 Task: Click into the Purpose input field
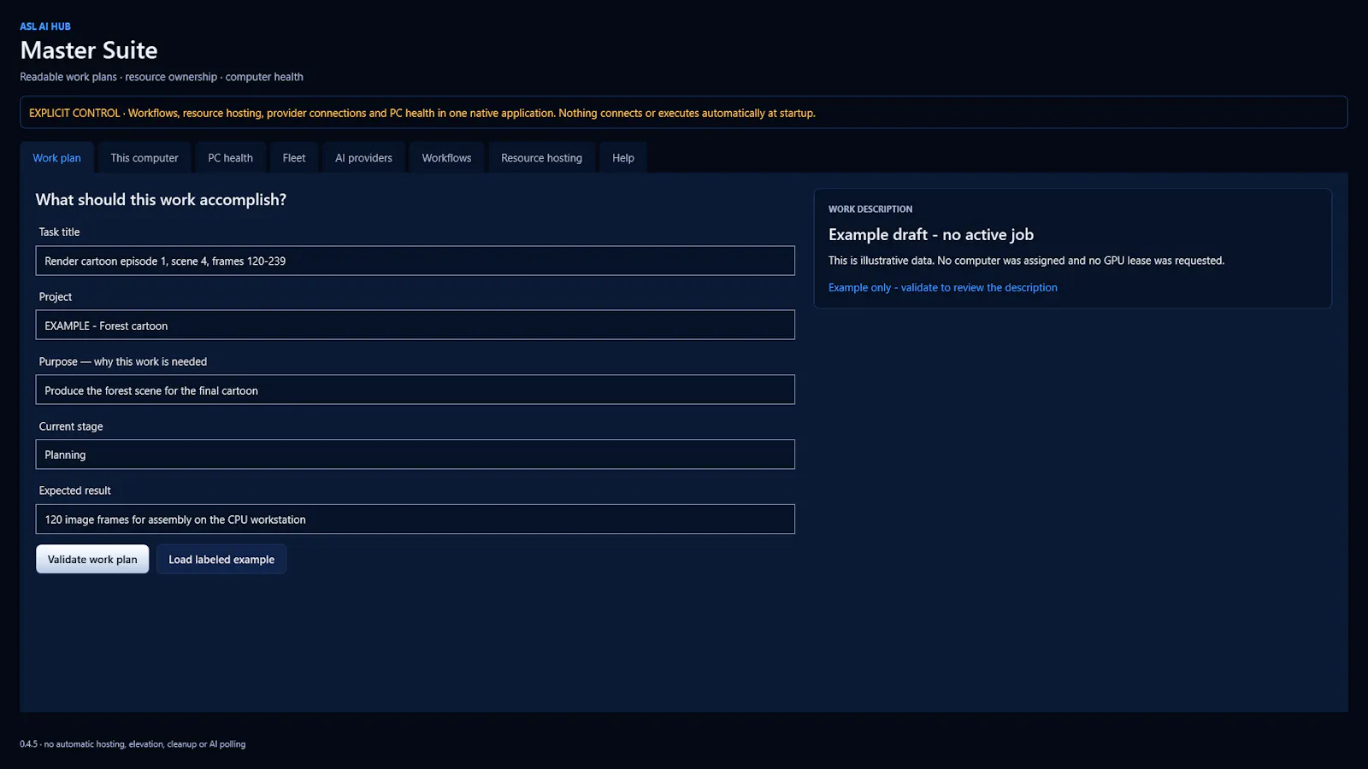point(415,390)
